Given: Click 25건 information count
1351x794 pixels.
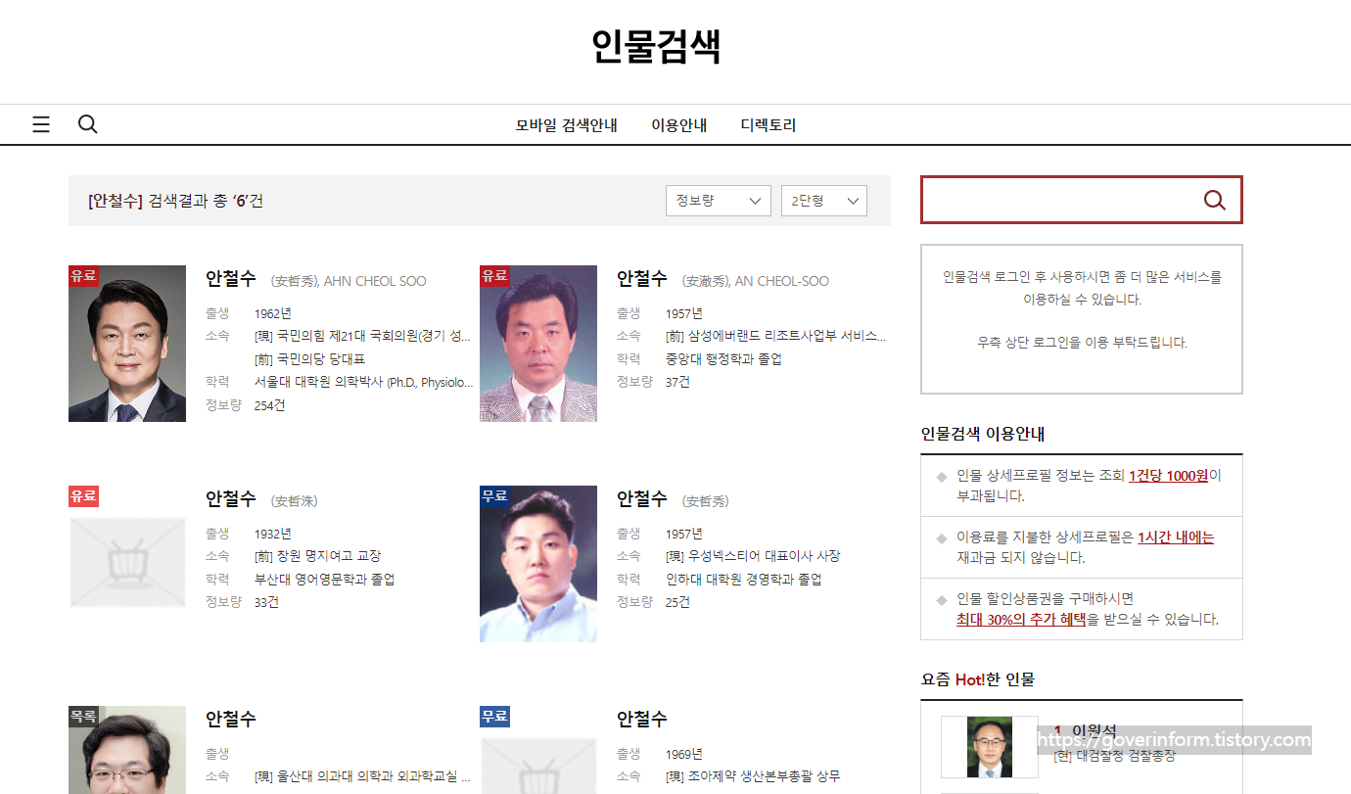Looking at the screenshot, I should coord(677,602).
